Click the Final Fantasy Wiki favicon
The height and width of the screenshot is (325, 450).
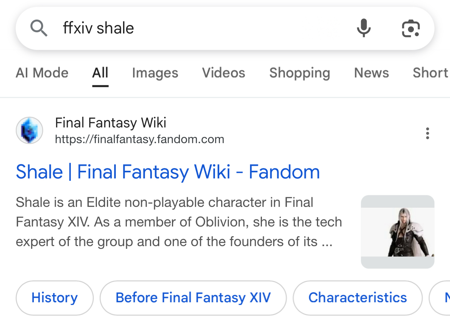tap(29, 130)
